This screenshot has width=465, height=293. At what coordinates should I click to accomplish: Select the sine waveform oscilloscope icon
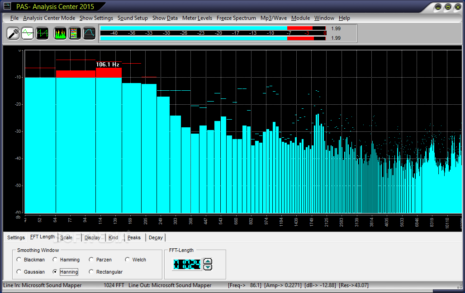[28, 33]
